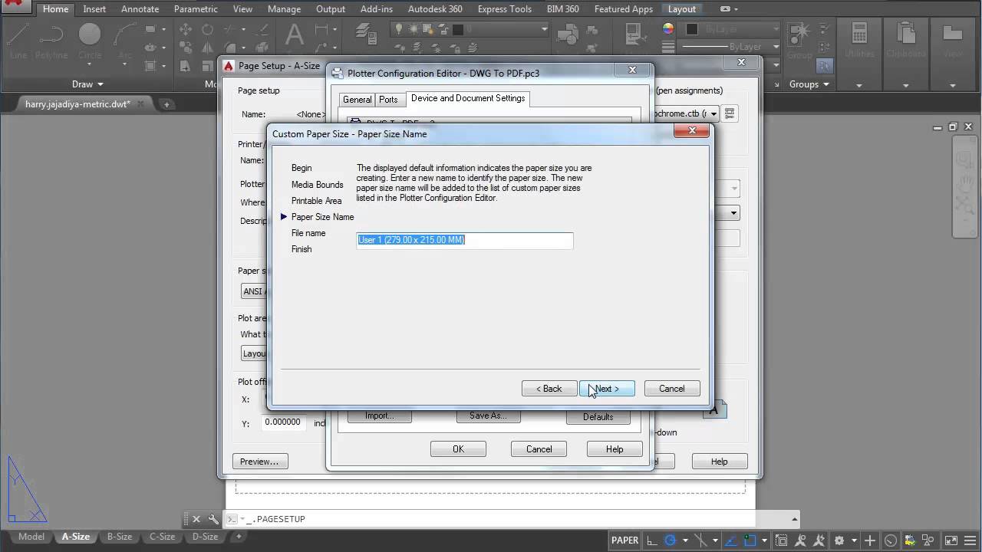
Task: Switch to the Model tab
Action: click(31, 537)
